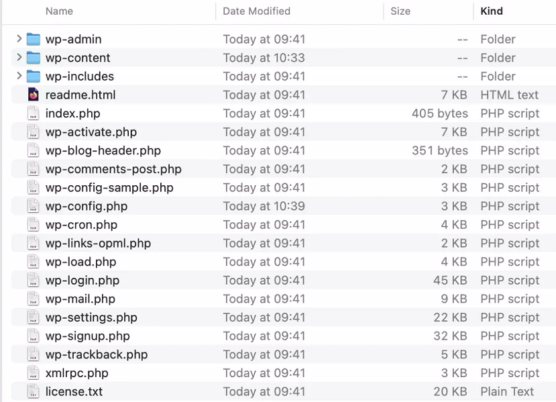Click the 45 KB size of wp-login.php
The height and width of the screenshot is (402, 556).
click(450, 280)
